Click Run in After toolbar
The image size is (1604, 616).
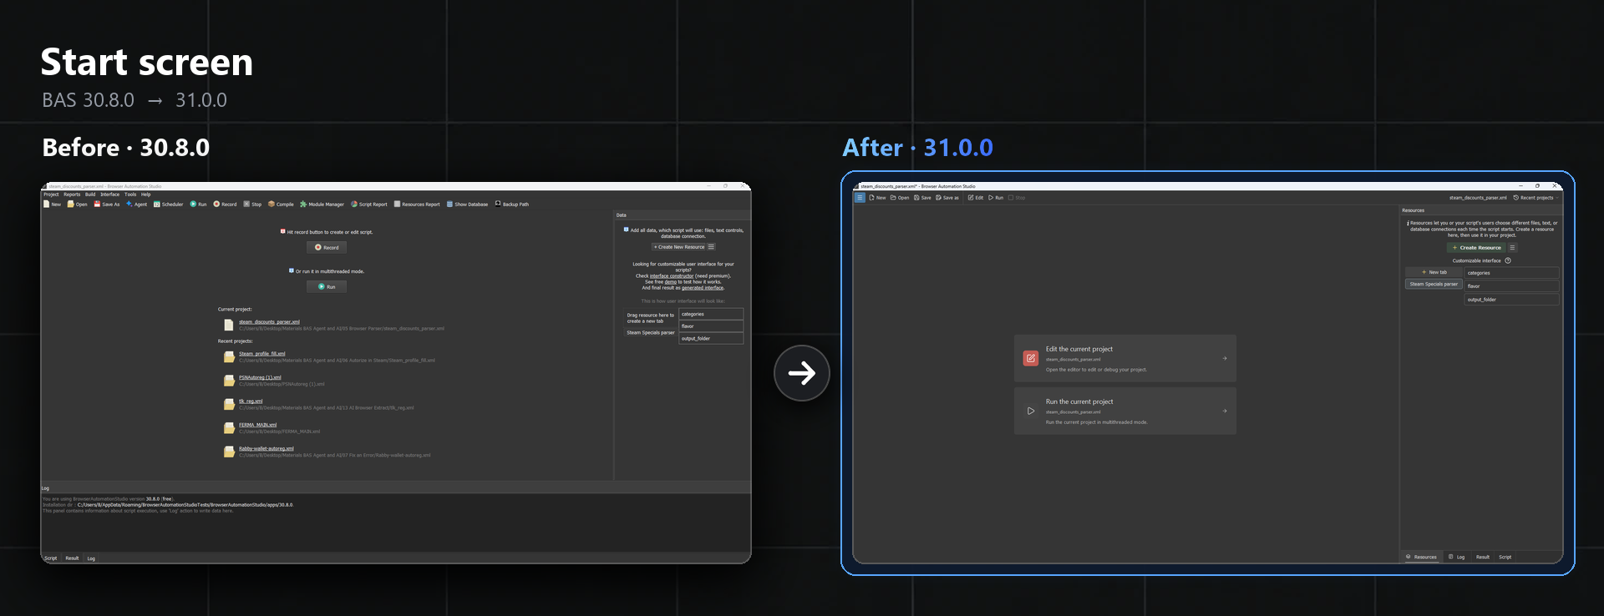coord(996,198)
